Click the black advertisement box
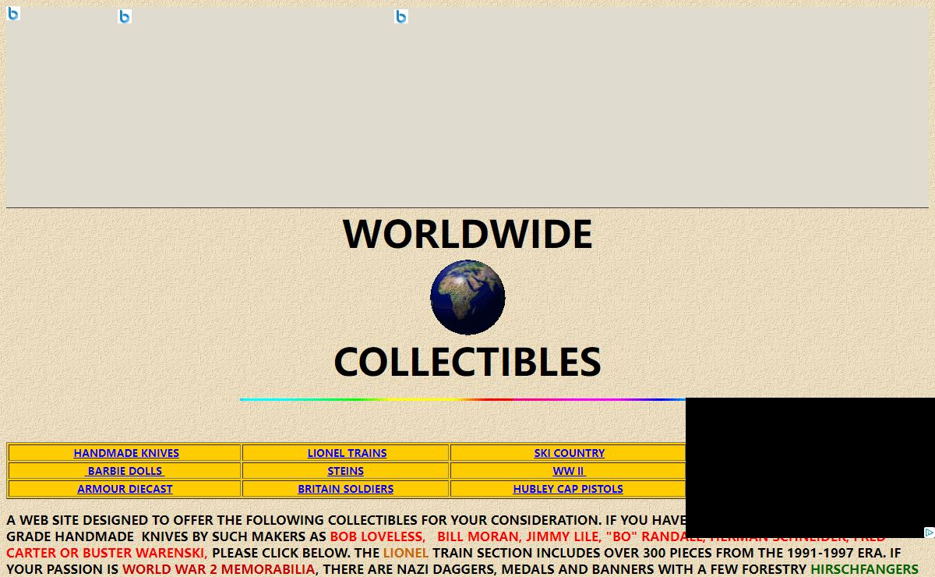This screenshot has width=935, height=577. [x=810, y=468]
